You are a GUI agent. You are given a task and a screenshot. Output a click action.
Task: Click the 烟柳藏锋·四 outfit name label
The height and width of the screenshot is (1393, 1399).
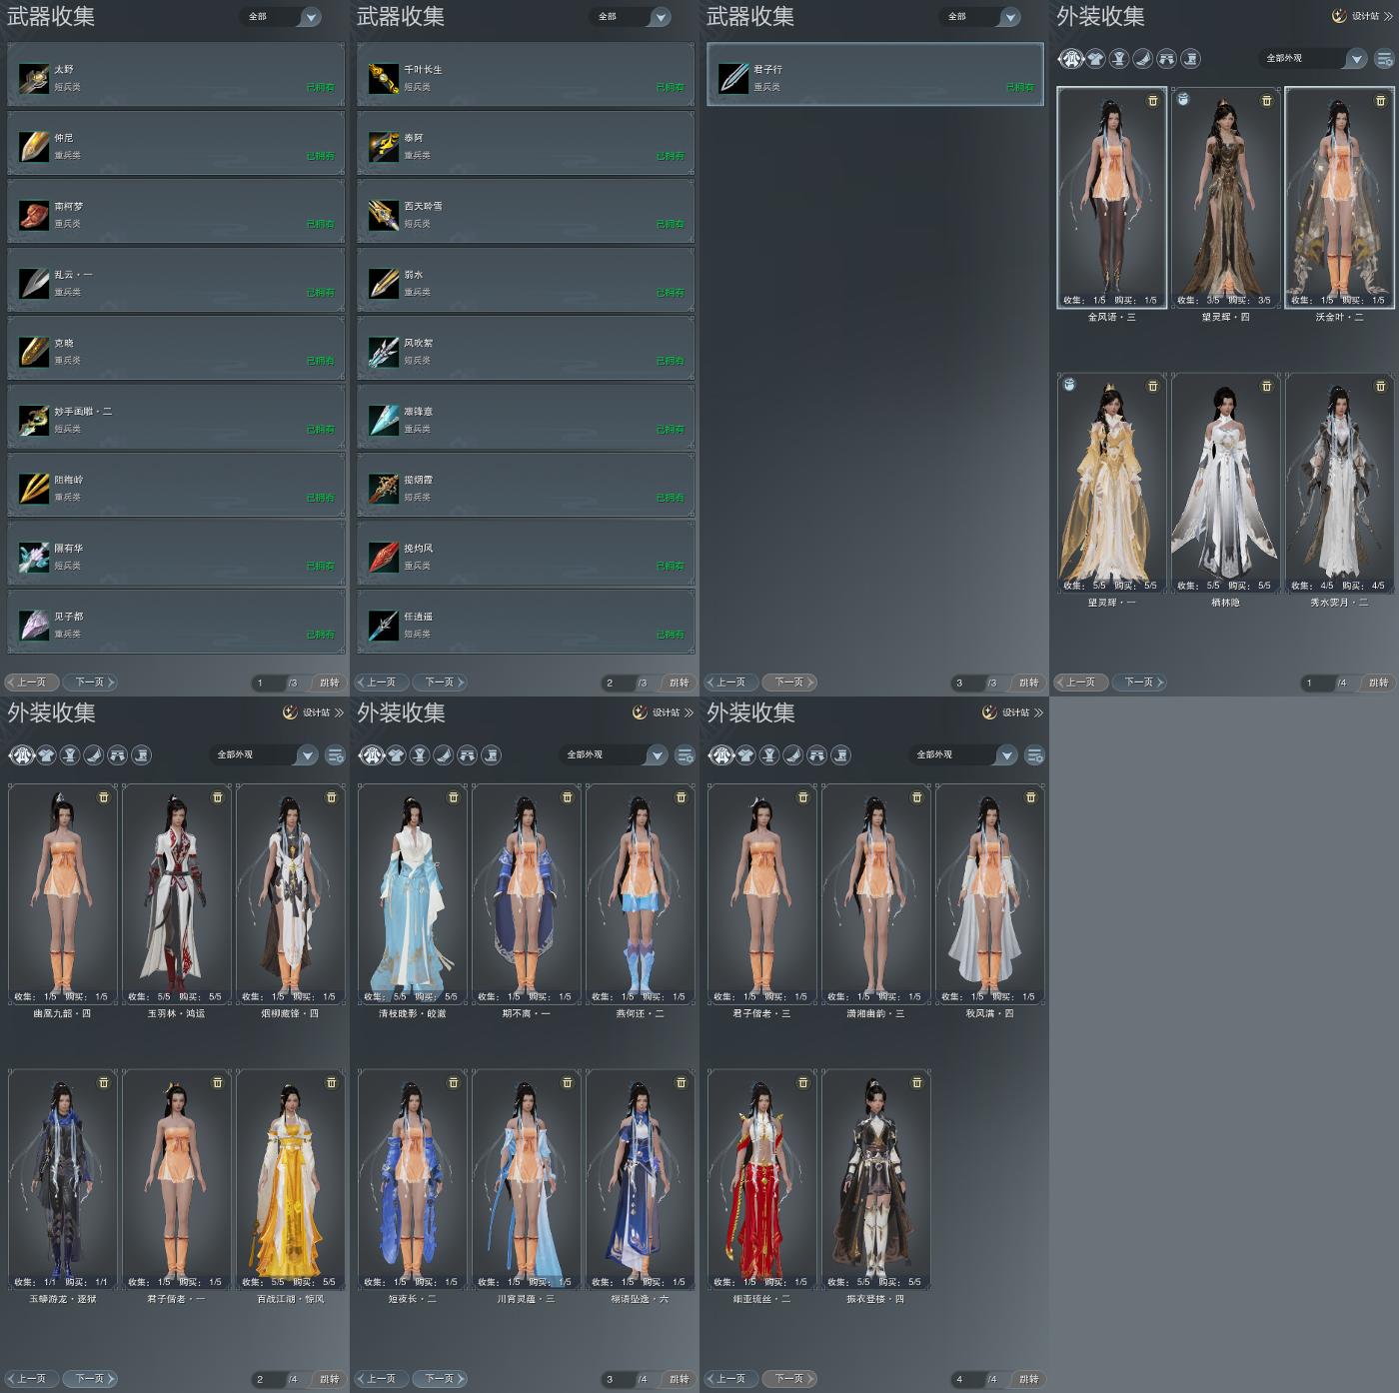(291, 1013)
